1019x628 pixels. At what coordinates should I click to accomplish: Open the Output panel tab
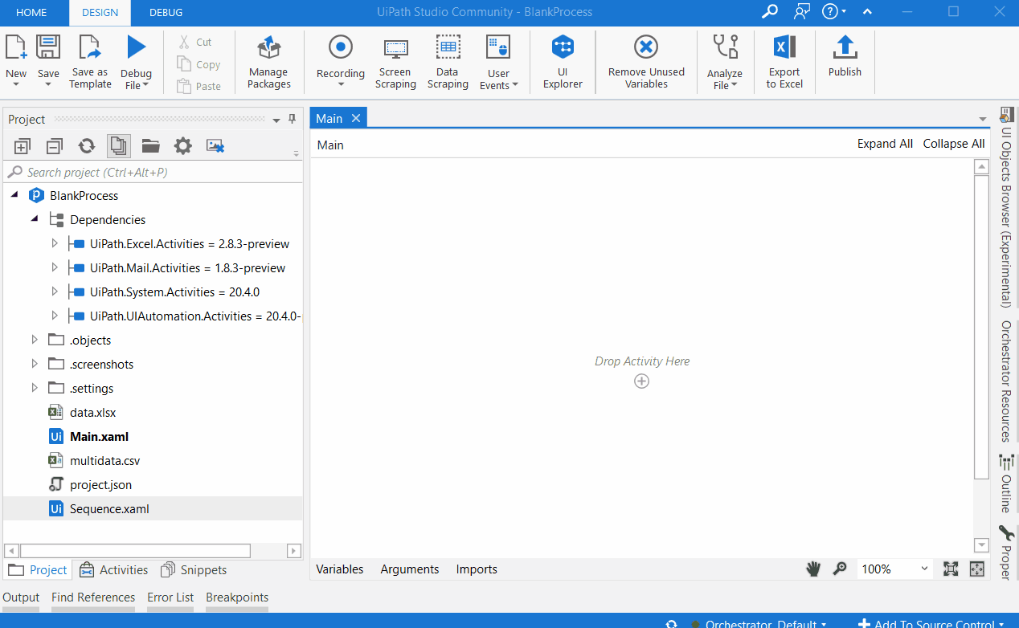21,597
